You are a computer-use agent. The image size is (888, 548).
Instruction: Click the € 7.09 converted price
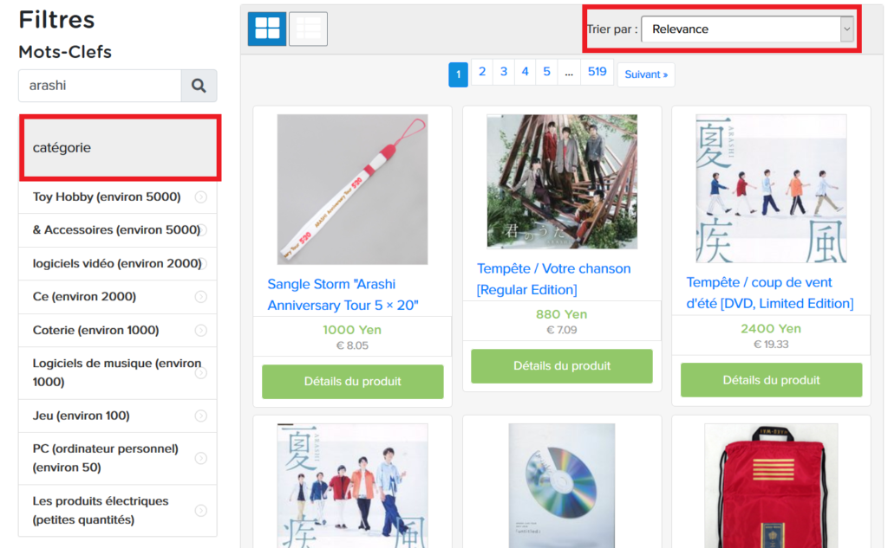click(562, 330)
